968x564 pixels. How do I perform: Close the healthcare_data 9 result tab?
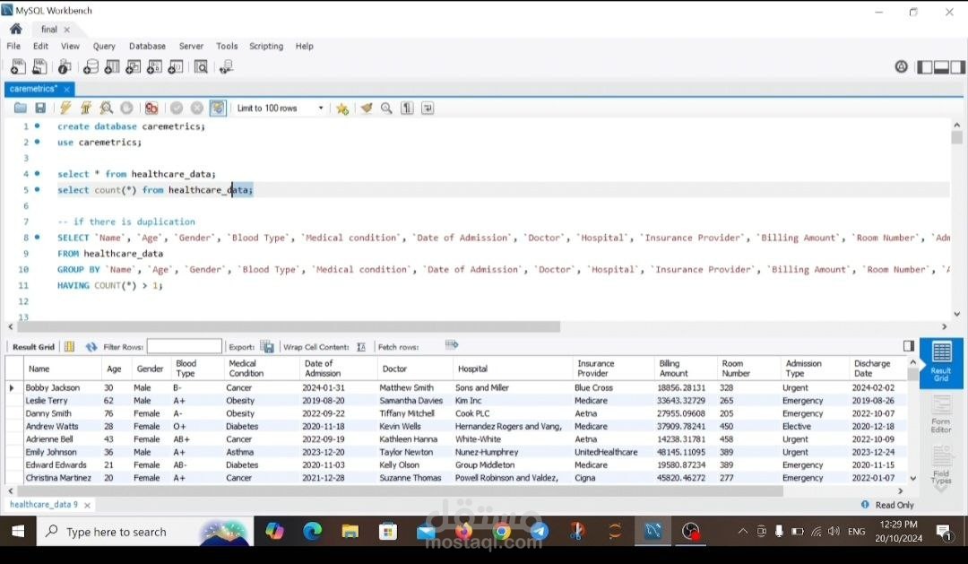coord(86,504)
